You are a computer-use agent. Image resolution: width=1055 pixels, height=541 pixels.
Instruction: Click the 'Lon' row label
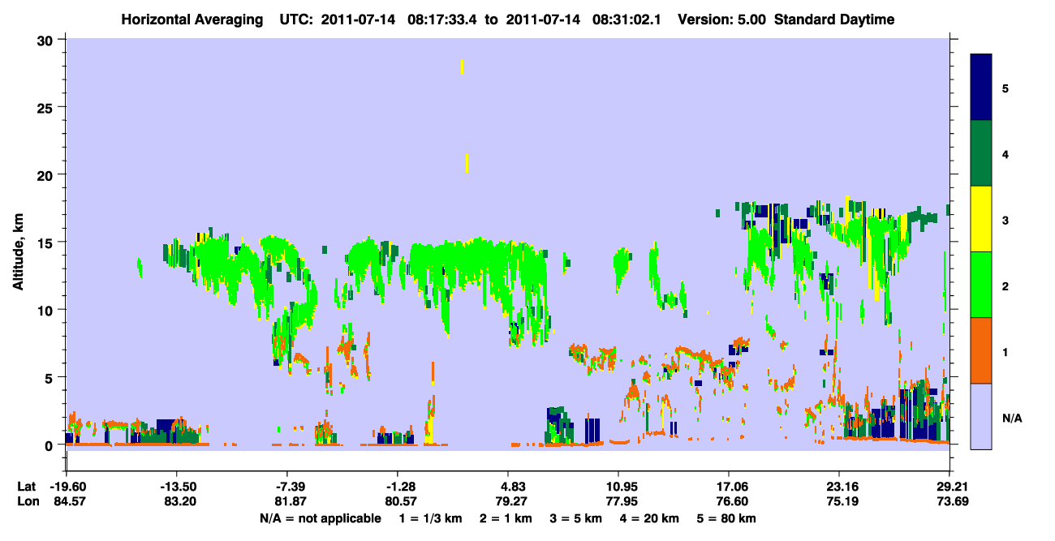[27, 502]
